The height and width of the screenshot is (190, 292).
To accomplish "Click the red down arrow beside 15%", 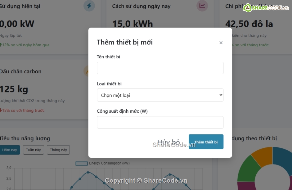I will tap(1, 110).
